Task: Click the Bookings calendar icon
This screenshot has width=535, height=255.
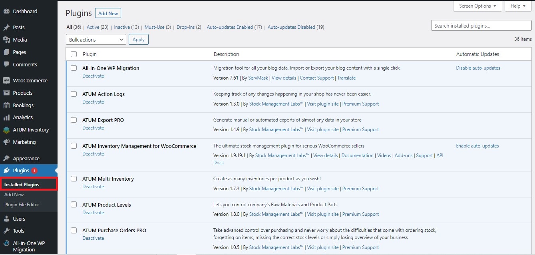Action: point(6,106)
